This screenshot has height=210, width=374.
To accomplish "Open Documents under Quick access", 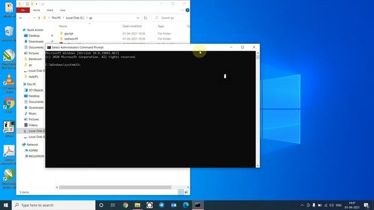I will [36, 47].
